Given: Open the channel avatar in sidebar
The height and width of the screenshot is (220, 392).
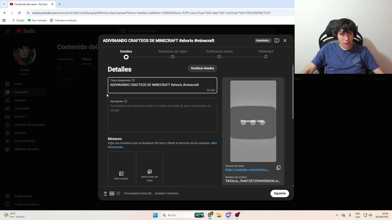Looking at the screenshot, I should pos(24,55).
